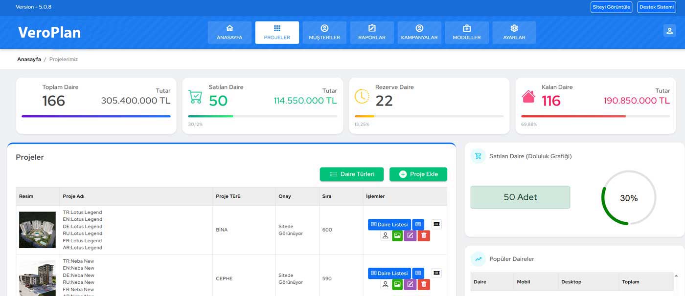Click the trend icon beside Popüler Daireler

(x=478, y=259)
